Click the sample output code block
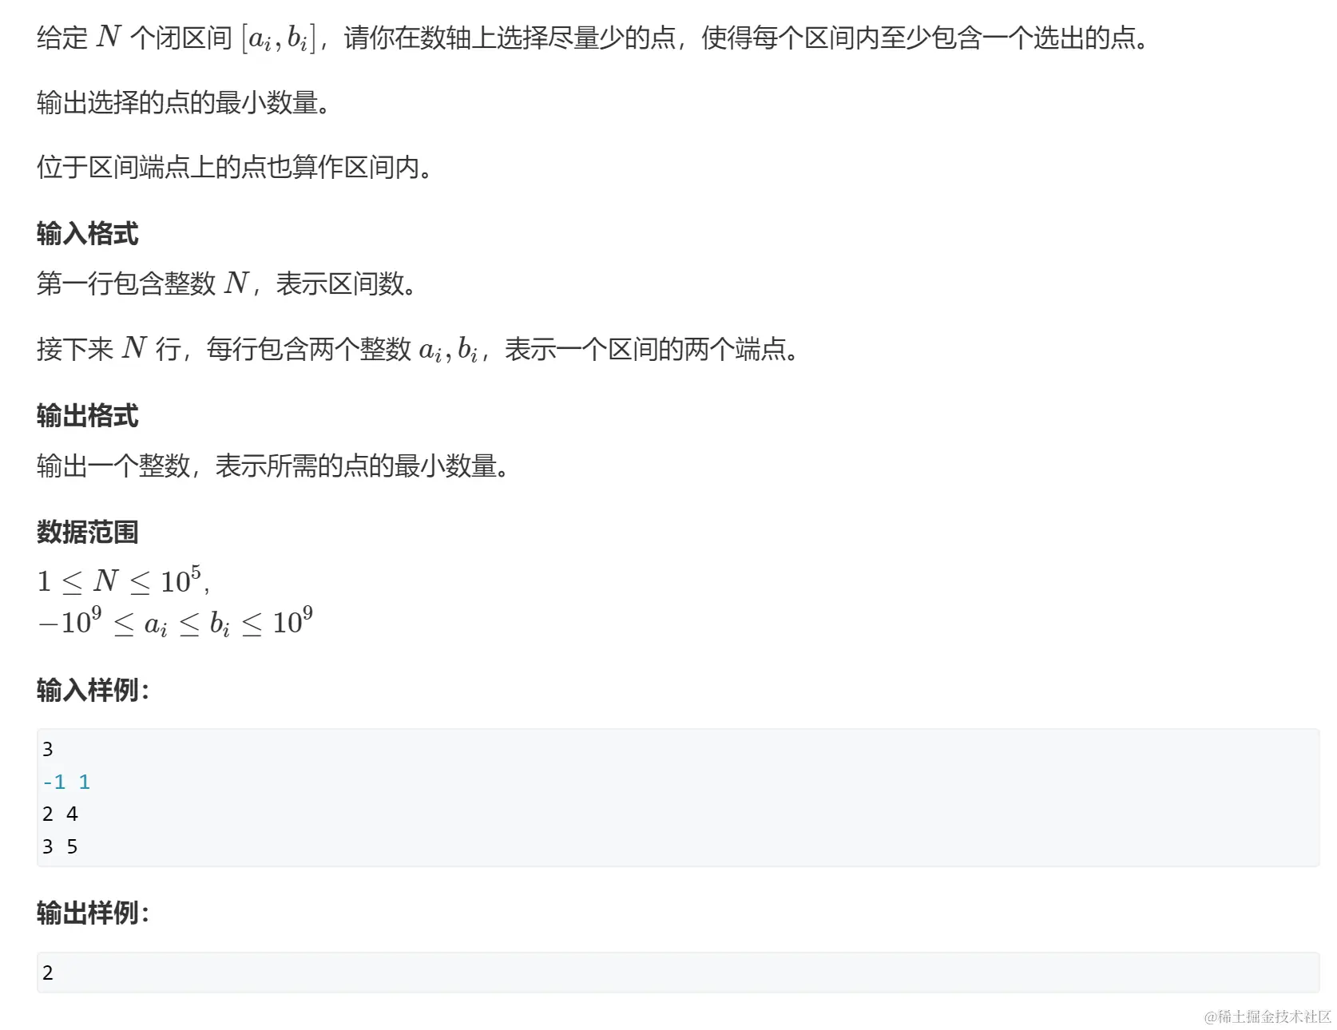Screen dimensions: 1337x1030 click(x=678, y=973)
